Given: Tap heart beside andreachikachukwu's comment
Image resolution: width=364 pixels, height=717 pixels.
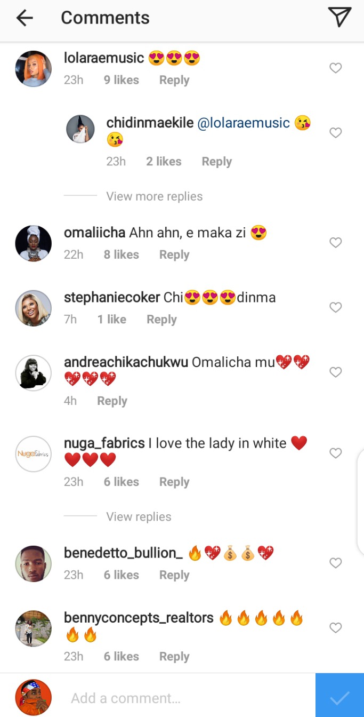Looking at the screenshot, I should pyautogui.click(x=335, y=372).
